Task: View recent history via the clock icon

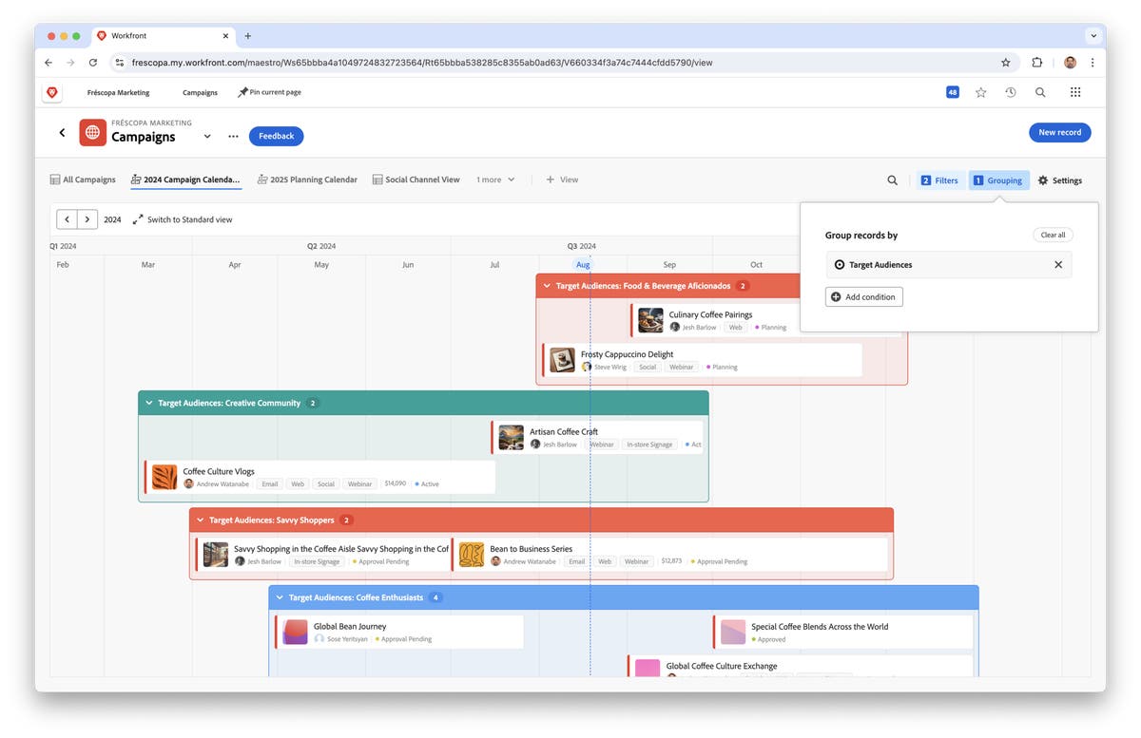Action: pos(1011,92)
